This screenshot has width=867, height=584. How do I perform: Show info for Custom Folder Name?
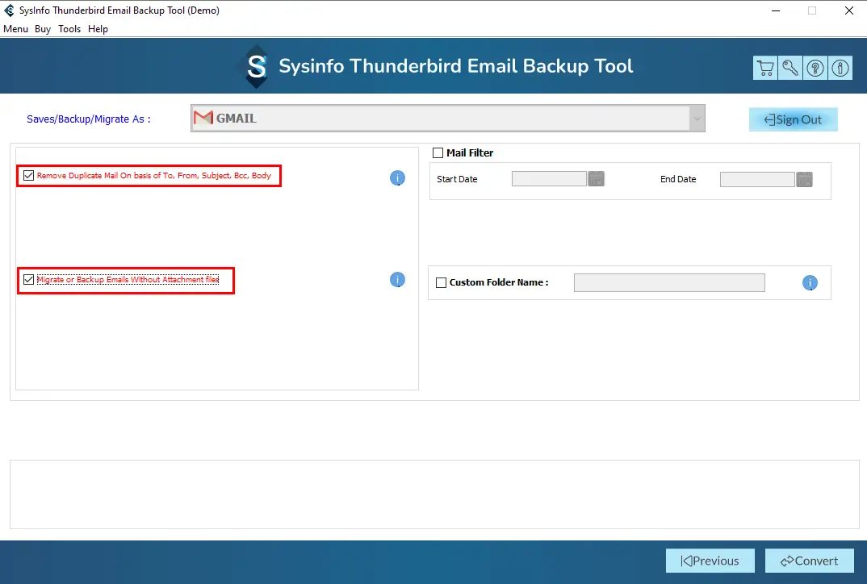point(810,283)
